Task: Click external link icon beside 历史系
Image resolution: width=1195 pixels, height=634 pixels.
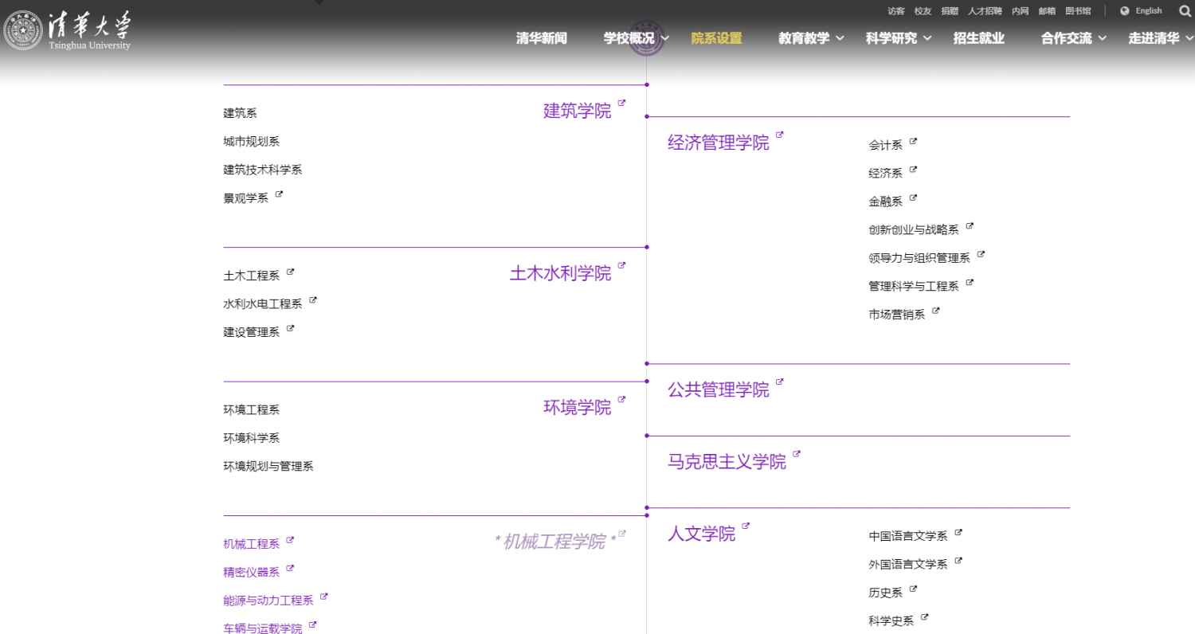Action: click(913, 589)
